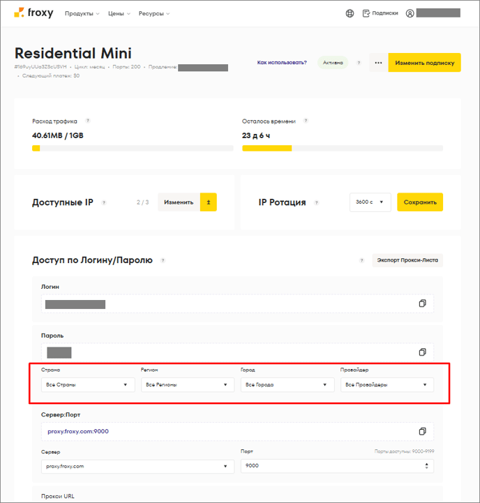Click the Логин field

click(237, 303)
